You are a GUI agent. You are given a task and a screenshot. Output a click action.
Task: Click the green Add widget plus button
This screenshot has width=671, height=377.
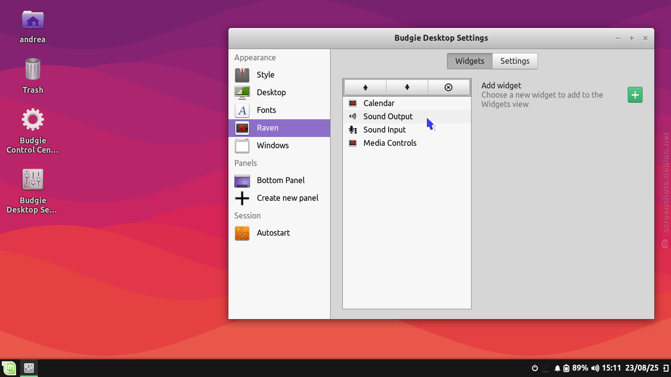[x=635, y=95]
